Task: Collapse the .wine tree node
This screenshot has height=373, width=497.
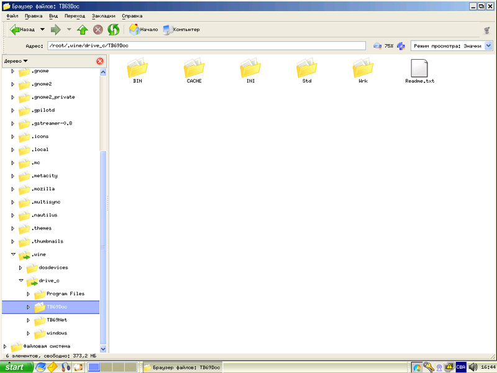Action: [13, 254]
